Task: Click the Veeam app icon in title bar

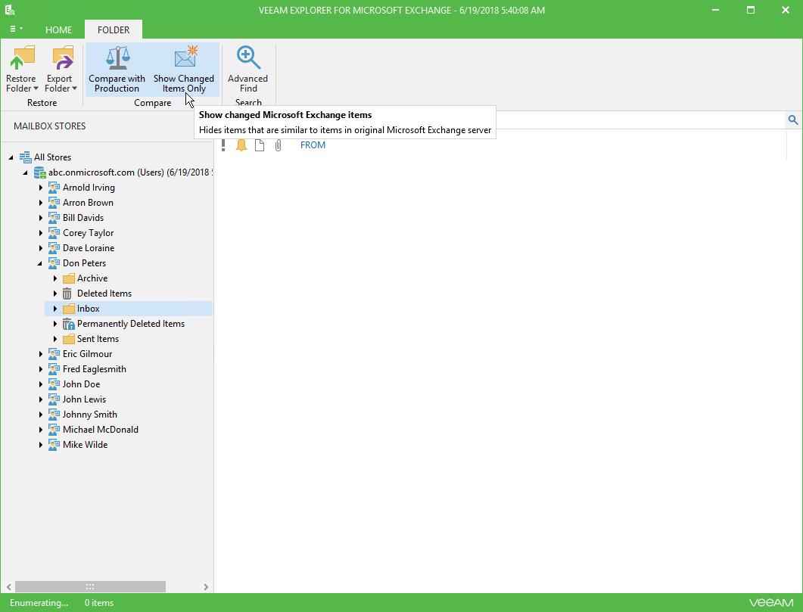Action: [10, 10]
